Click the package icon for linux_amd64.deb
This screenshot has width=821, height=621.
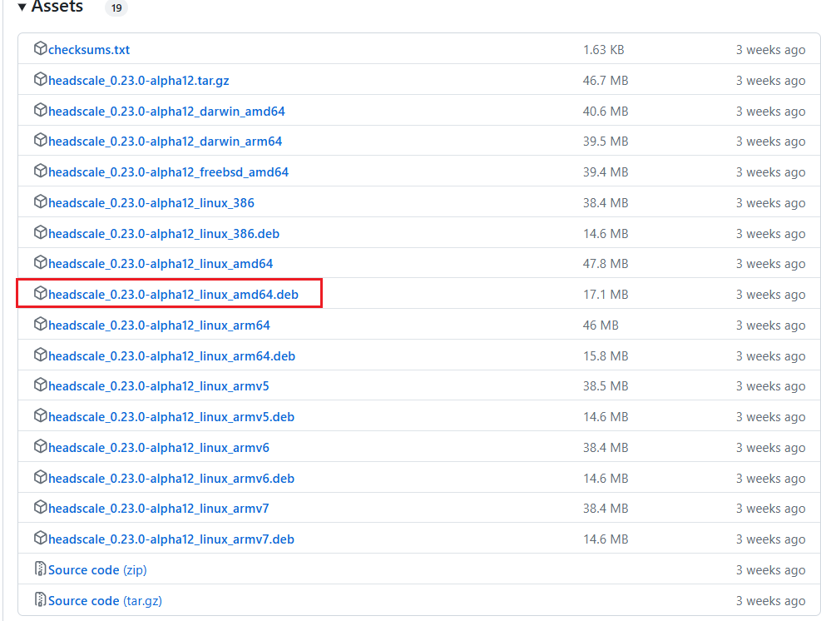pos(40,294)
